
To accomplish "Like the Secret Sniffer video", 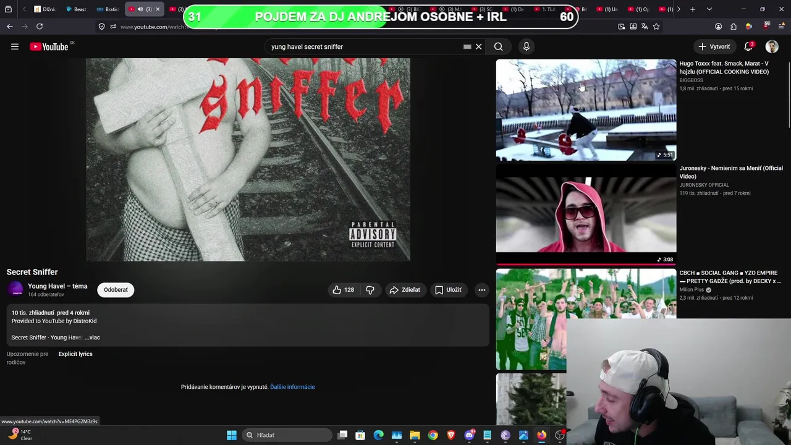I will click(x=343, y=290).
